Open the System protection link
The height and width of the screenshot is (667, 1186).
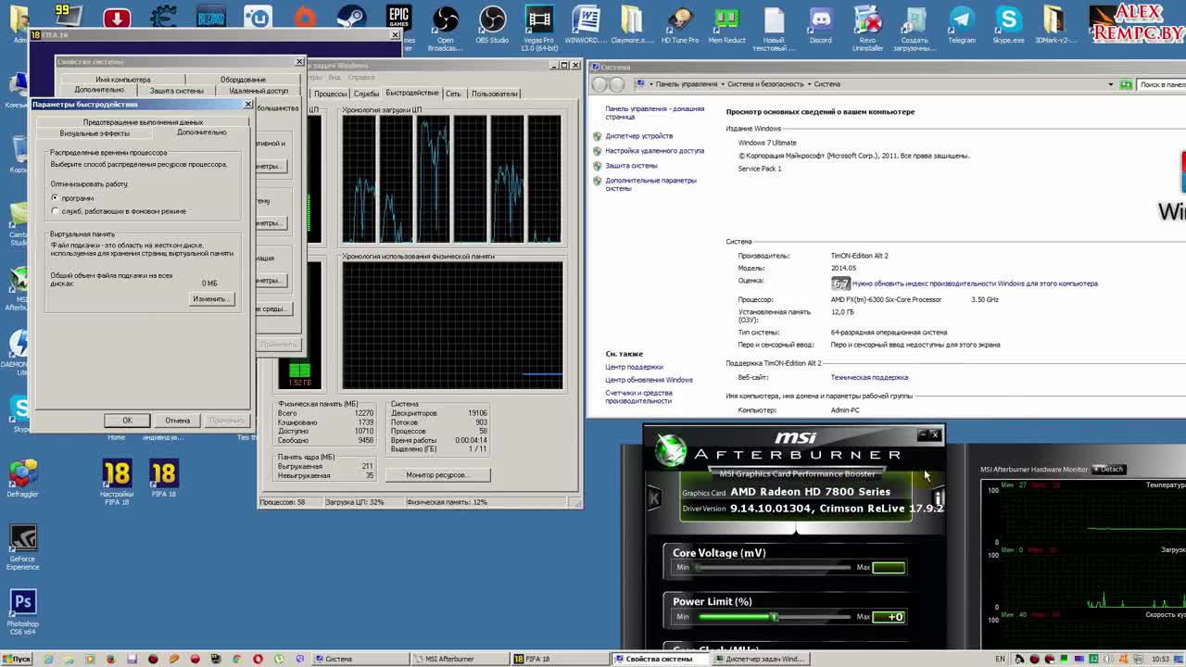pyautogui.click(x=631, y=166)
